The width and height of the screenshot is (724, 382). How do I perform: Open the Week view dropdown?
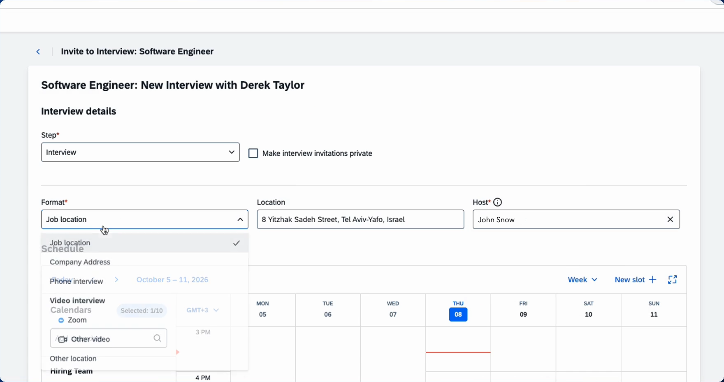pos(582,280)
